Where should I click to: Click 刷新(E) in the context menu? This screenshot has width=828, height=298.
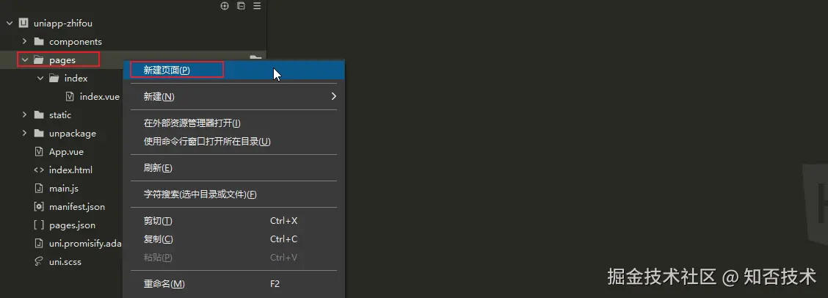click(158, 168)
